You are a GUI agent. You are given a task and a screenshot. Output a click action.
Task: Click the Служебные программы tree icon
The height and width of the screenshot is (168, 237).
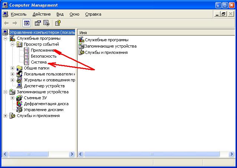pos(12,38)
